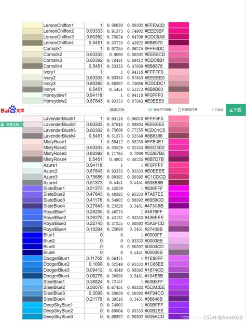The height and width of the screenshot is (322, 246).
Task: Click the CSDN @Anne033 watermark
Action: pos(223,317)
